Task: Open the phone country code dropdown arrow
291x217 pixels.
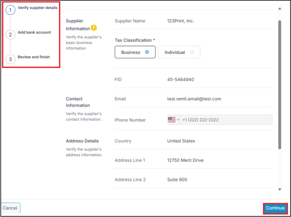Action: tap(178, 120)
